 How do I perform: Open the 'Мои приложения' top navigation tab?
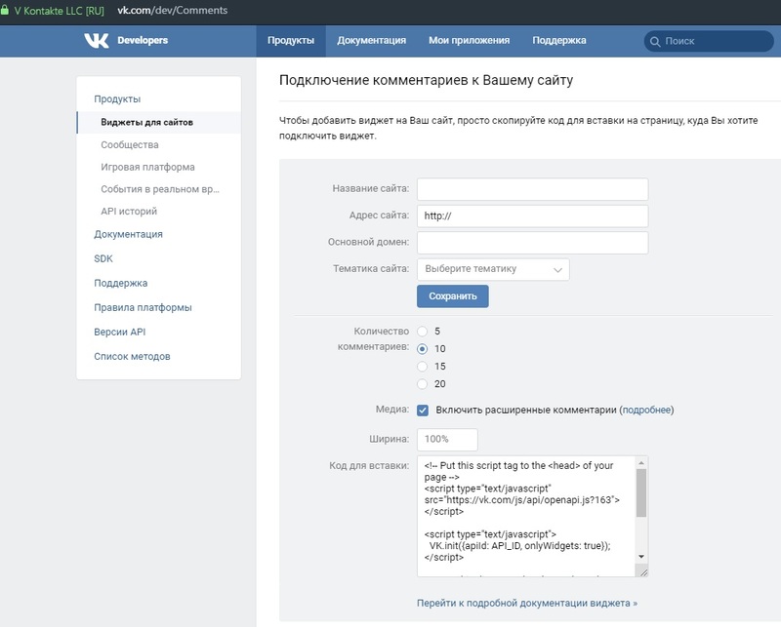[x=470, y=41]
